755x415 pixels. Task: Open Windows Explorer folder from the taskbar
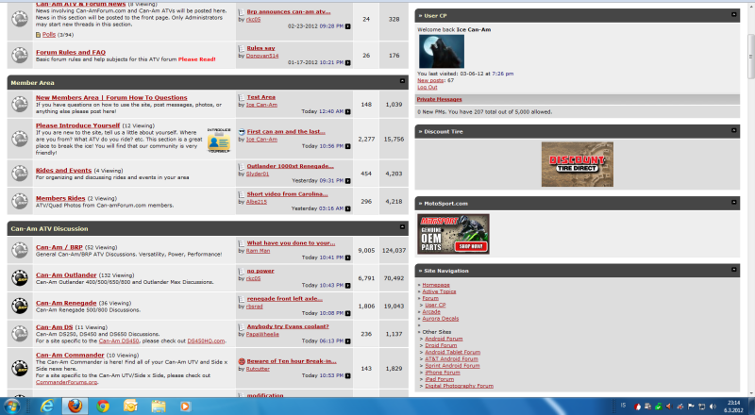coord(159,407)
